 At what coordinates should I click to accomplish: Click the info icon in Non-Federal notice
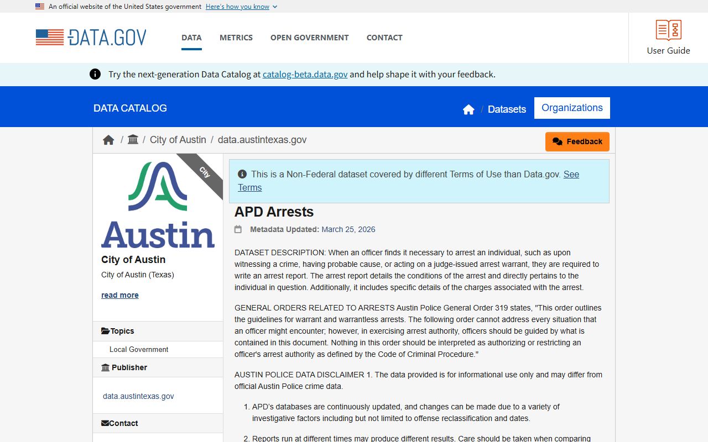click(x=242, y=174)
